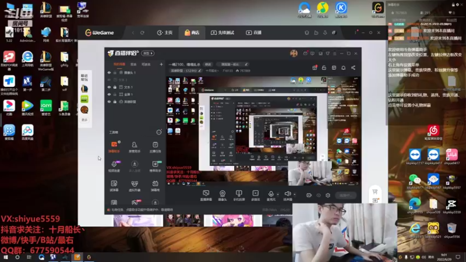Image resolution: width=466 pixels, height=262 pixels.
Task: Add a 直播屏幕 screen source
Action: 206,196
